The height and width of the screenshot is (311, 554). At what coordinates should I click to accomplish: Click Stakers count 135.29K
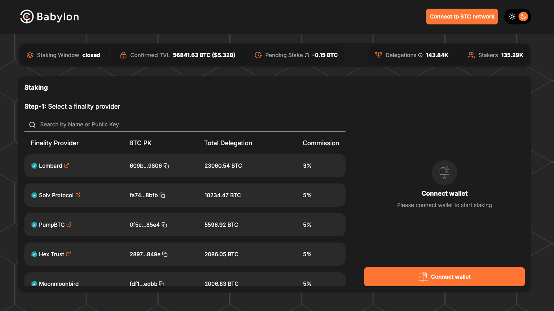point(512,55)
